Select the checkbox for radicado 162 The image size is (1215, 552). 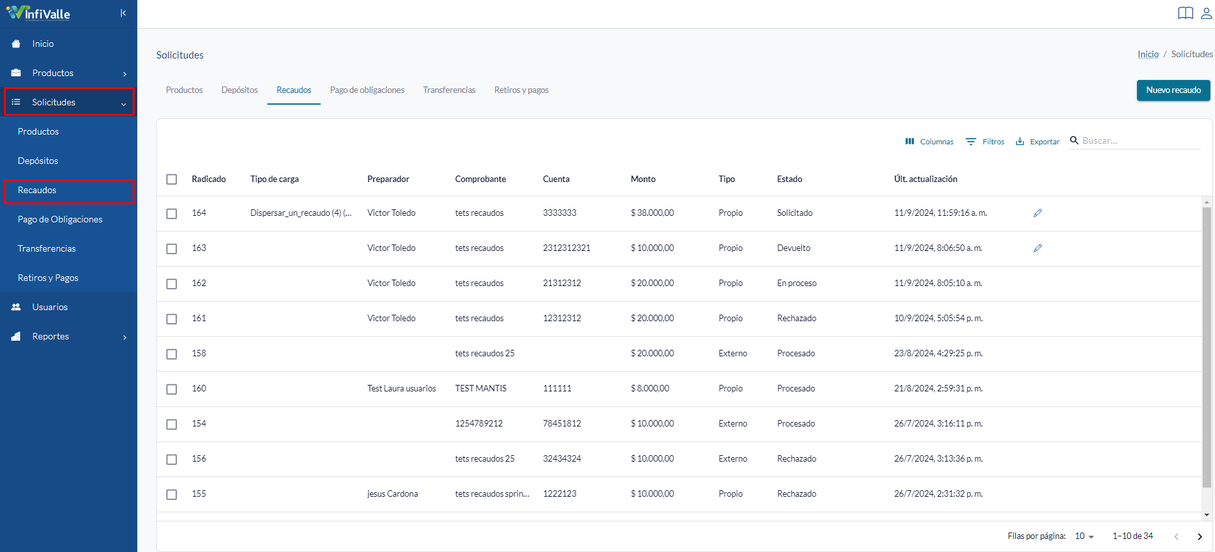point(172,283)
